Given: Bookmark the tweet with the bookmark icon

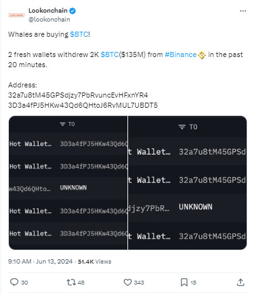Looking at the screenshot, I should (x=184, y=282).
